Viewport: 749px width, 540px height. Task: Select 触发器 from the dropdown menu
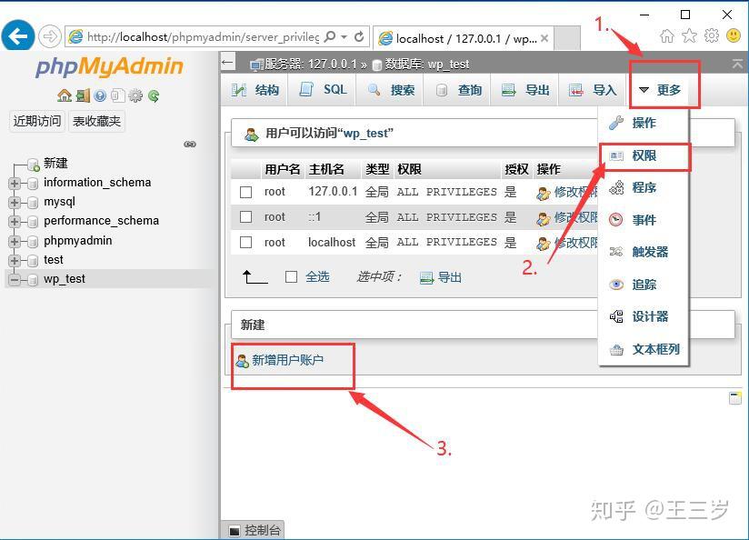(x=643, y=252)
